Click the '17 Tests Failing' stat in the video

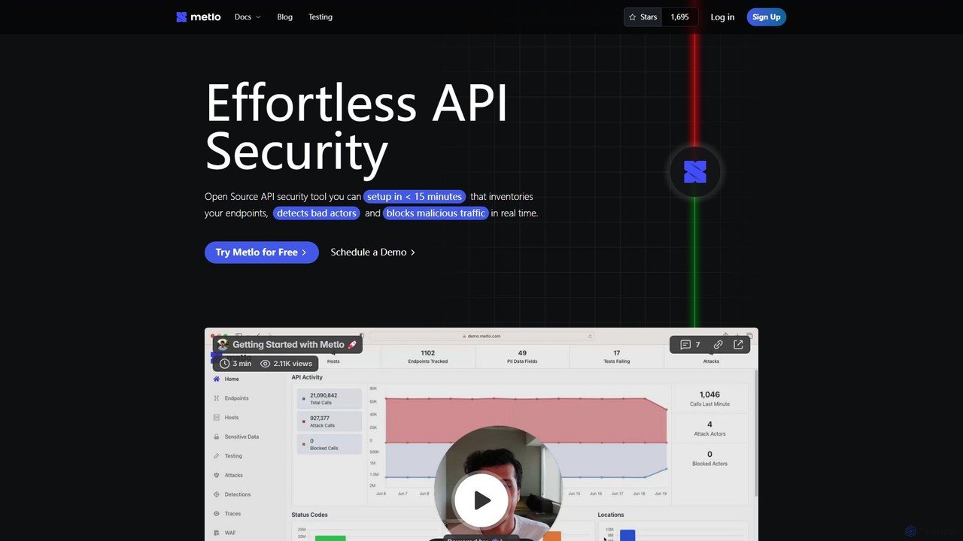tap(616, 356)
